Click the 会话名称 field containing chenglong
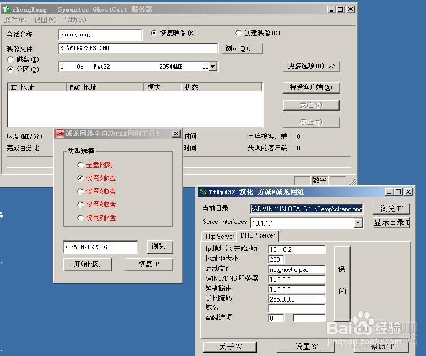Viewport: 426px width, 356px height. pos(100,35)
